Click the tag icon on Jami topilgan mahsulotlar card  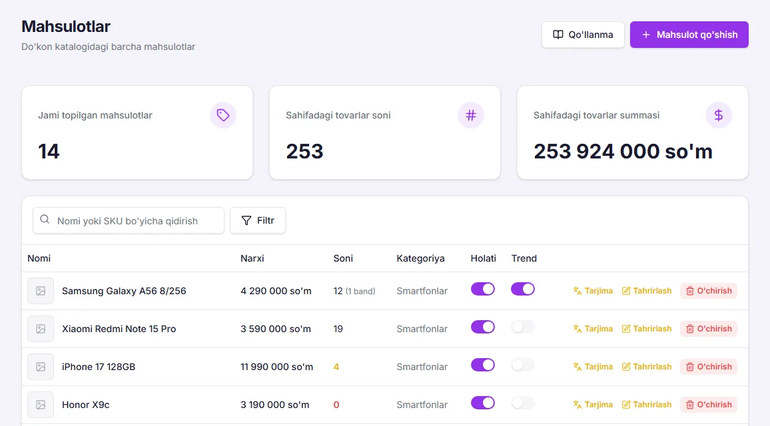223,115
